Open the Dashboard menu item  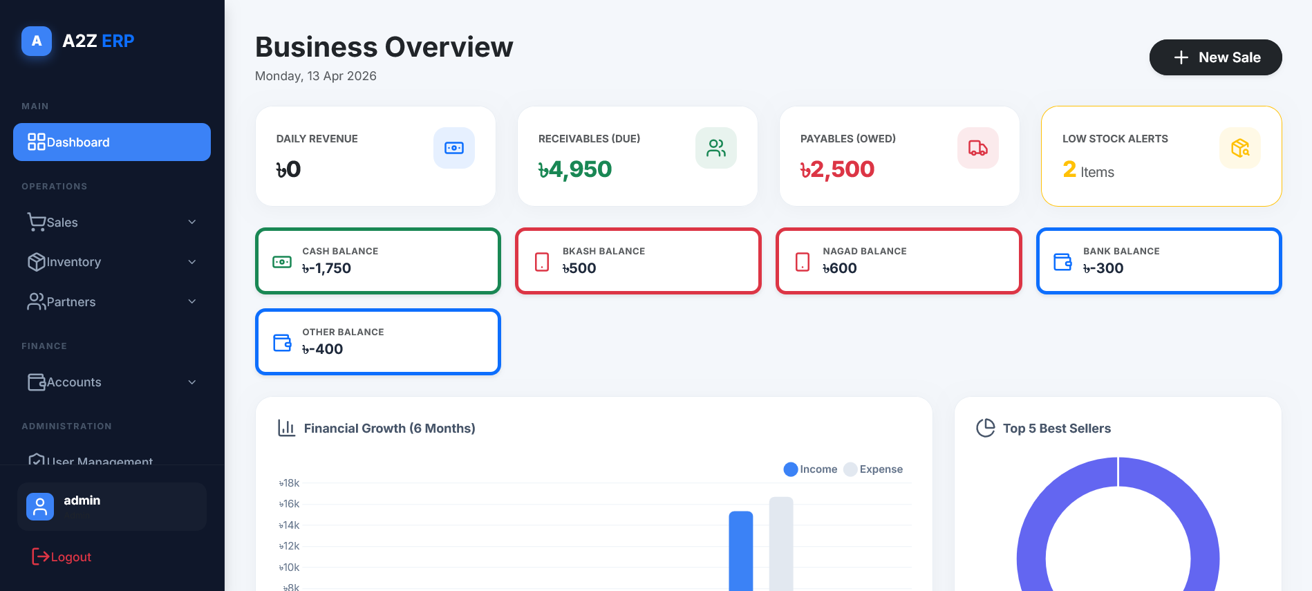coord(112,142)
